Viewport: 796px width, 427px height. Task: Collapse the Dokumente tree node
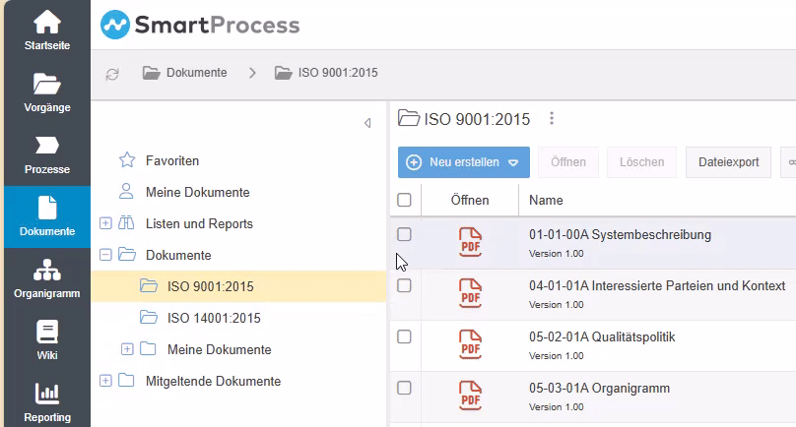[105, 255]
